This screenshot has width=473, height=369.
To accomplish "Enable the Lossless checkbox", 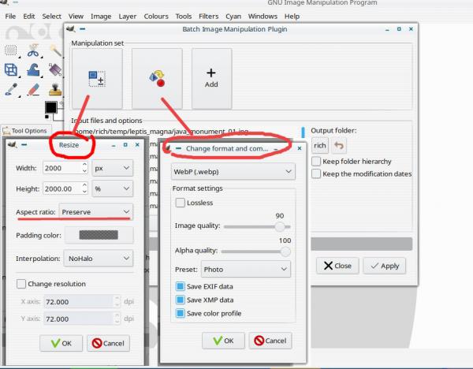I will [x=180, y=203].
